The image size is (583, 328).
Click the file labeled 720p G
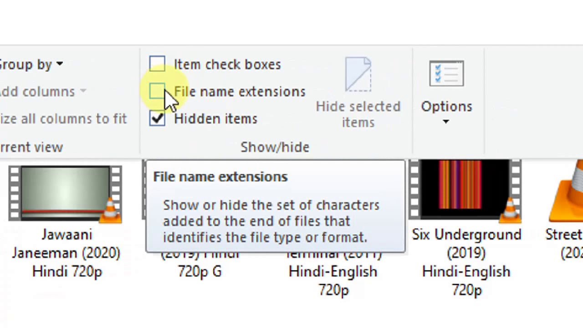(199, 272)
